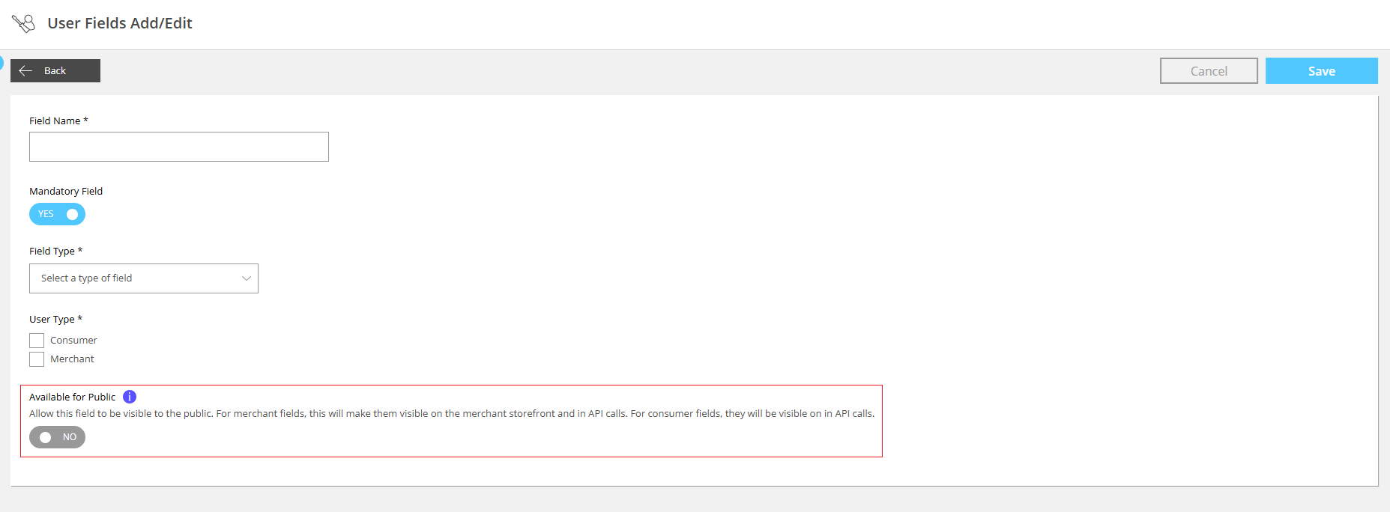Open the 'Select a type of field' dropdown
1390x512 pixels.
click(143, 278)
